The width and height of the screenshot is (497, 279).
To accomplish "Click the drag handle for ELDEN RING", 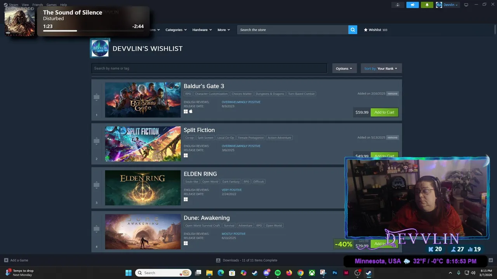I will [x=97, y=185].
